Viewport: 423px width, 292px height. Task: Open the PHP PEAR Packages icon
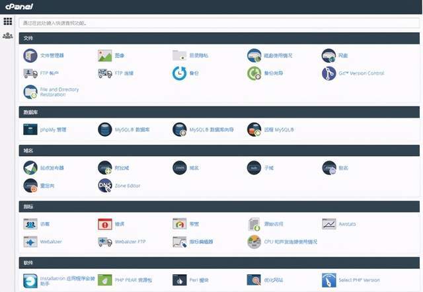click(105, 280)
